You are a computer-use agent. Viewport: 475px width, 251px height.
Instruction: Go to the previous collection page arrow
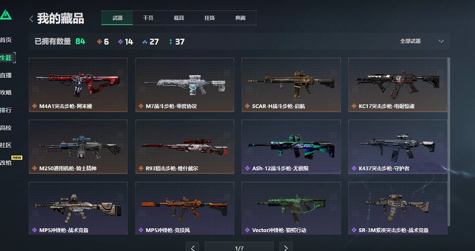coord(192,247)
